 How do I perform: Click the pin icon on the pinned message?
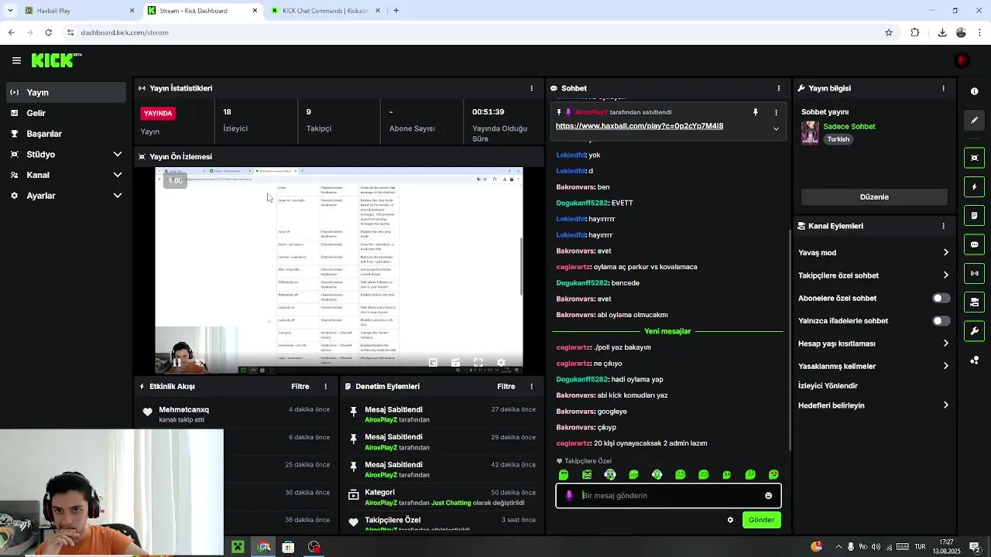756,112
